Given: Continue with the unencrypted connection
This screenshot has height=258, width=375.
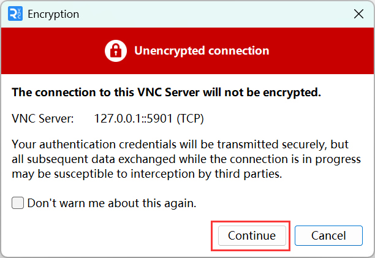Looking at the screenshot, I should tap(252, 235).
